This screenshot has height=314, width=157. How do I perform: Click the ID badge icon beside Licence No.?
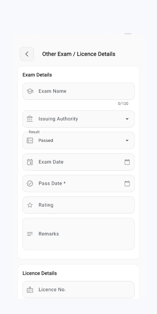point(30,290)
